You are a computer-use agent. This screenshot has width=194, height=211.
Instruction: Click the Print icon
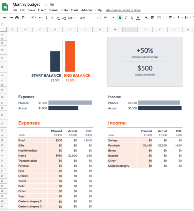click(17, 18)
